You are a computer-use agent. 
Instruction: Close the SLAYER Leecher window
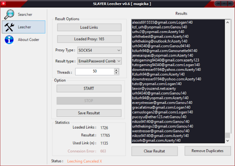[230, 3]
